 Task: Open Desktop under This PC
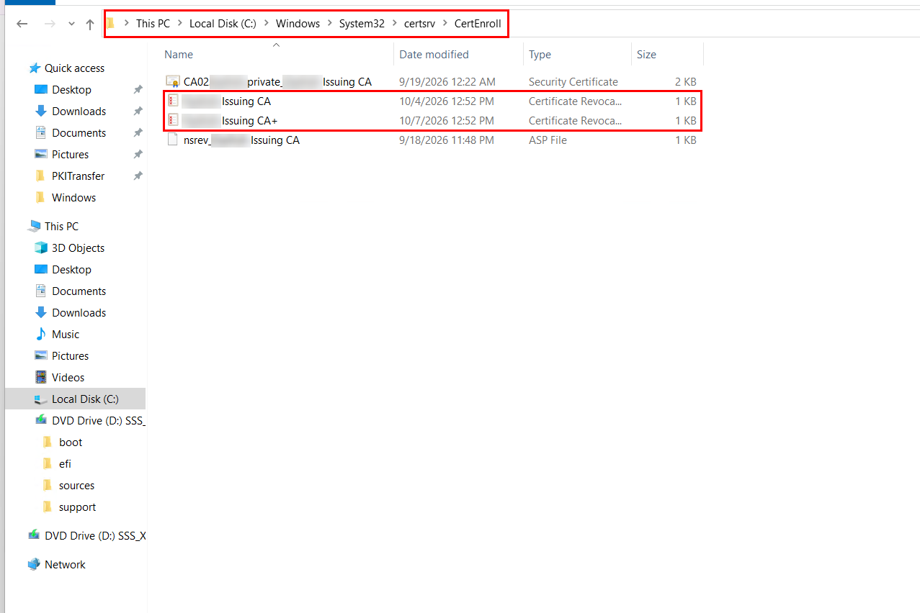(71, 270)
